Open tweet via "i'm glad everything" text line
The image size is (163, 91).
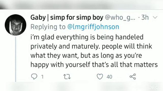coord(87,37)
